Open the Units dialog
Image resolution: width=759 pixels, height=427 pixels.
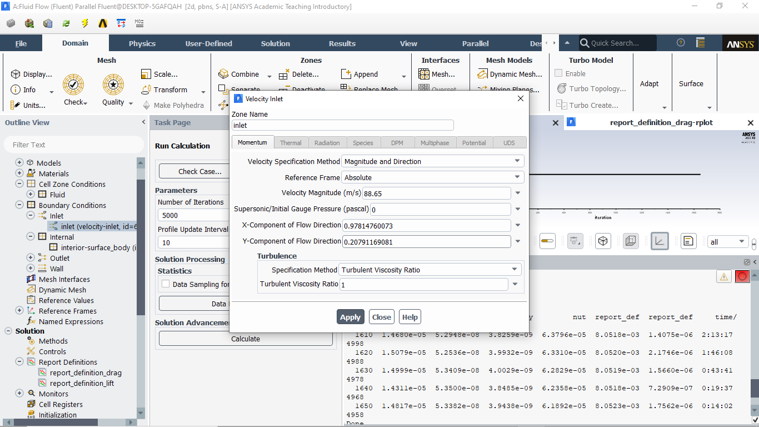[28, 105]
